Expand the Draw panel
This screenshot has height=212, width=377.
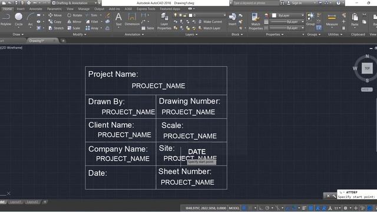[18, 34]
